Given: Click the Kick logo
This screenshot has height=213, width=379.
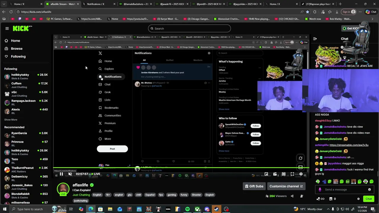Looking at the screenshot, I should click(x=22, y=28).
